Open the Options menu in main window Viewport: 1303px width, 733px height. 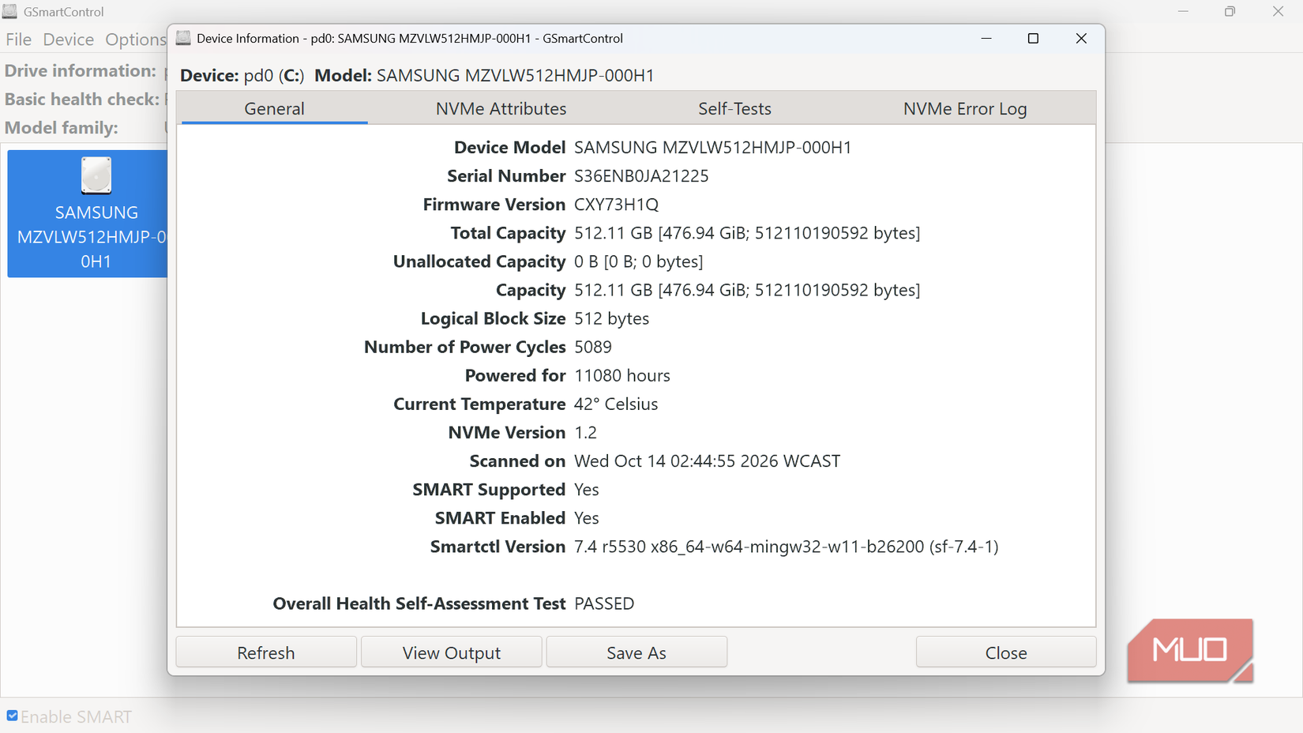coord(135,39)
